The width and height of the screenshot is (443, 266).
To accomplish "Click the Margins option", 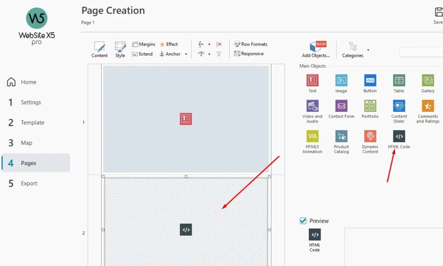I will pos(144,44).
